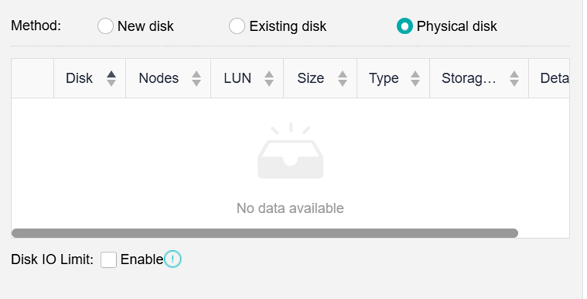
Task: Click the partially visible Deta column header
Action: coord(555,78)
